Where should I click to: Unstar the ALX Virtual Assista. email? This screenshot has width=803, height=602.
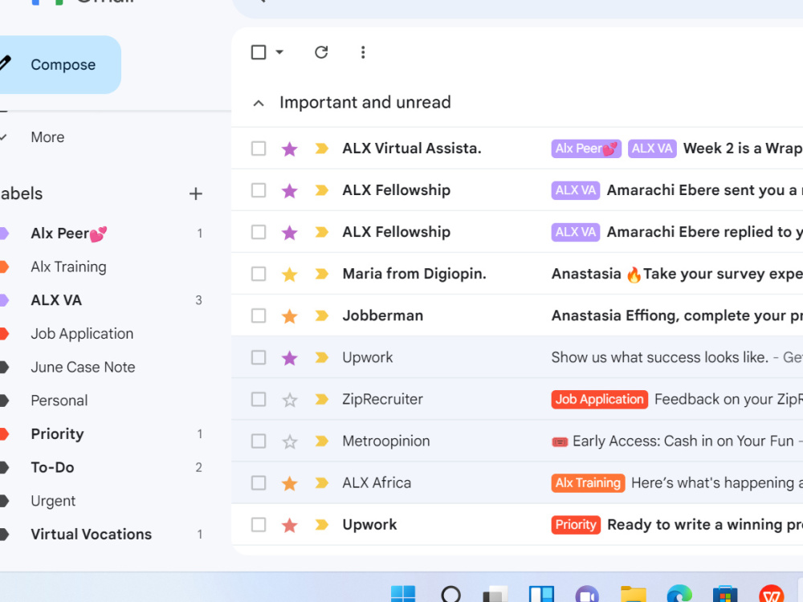coord(290,148)
